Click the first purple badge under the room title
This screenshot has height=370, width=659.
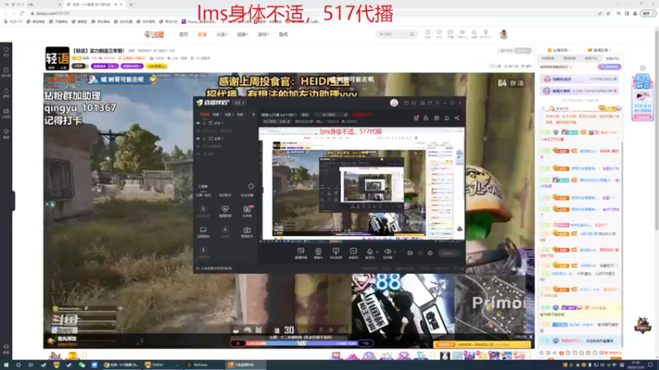(105, 67)
